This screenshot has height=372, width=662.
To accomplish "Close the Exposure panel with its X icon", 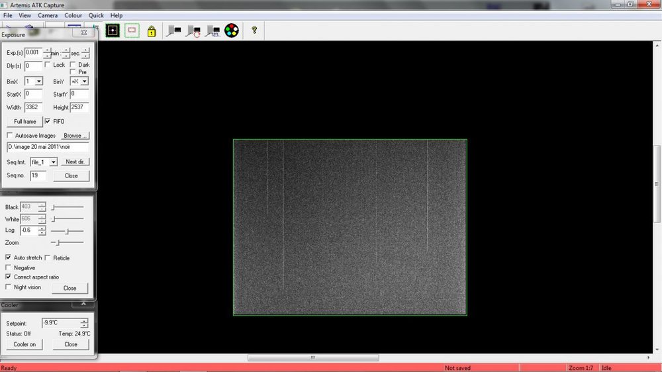I will [84, 32].
